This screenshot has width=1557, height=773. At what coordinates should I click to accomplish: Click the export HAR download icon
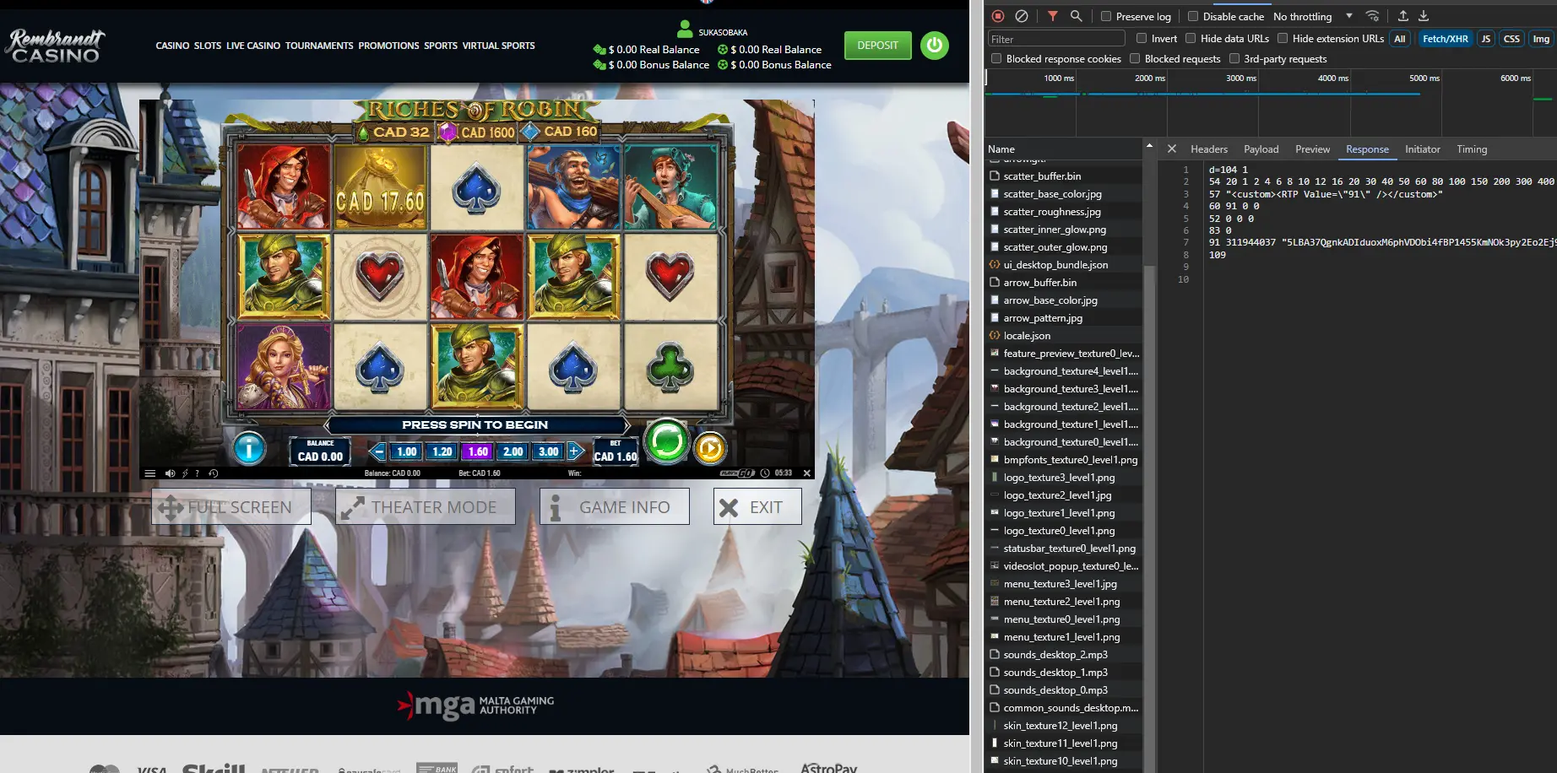pyautogui.click(x=1424, y=16)
